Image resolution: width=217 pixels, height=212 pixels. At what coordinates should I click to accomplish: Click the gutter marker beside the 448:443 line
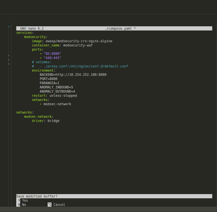9,60
